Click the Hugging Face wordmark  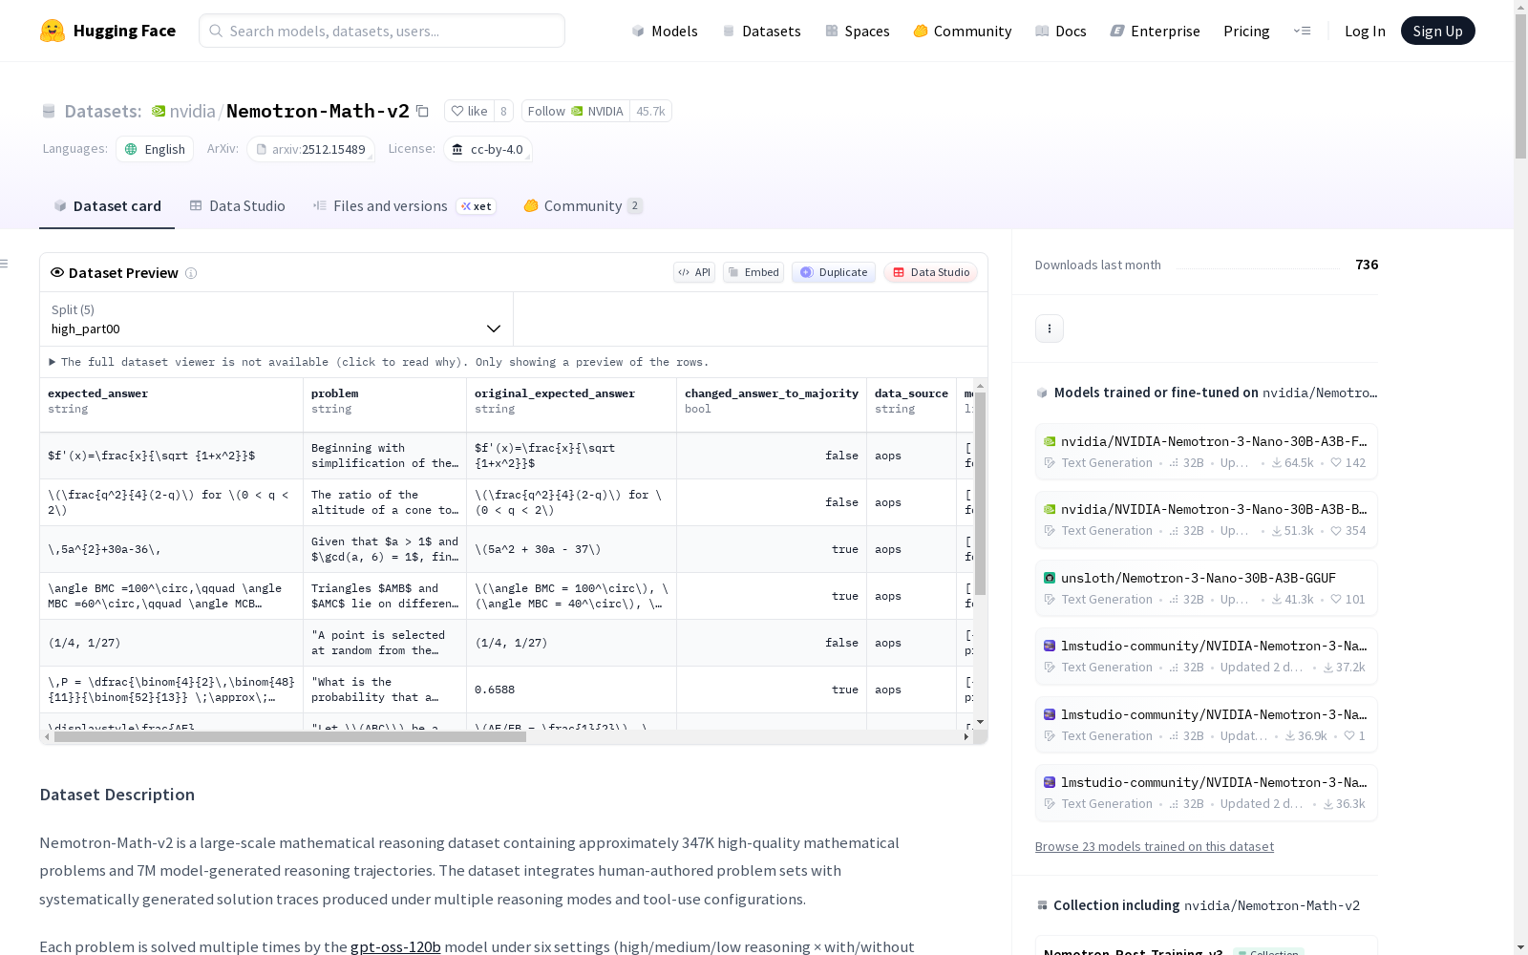tap(124, 31)
